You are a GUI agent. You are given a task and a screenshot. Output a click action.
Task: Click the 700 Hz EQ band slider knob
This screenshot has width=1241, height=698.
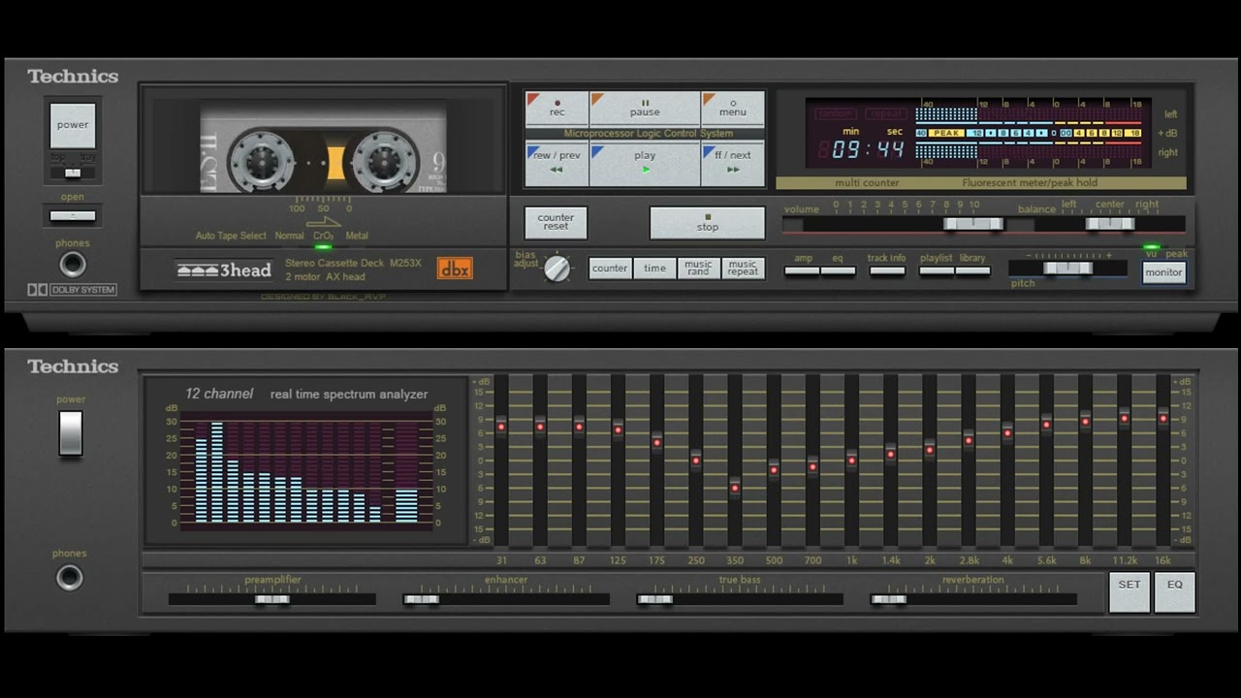[x=812, y=467]
